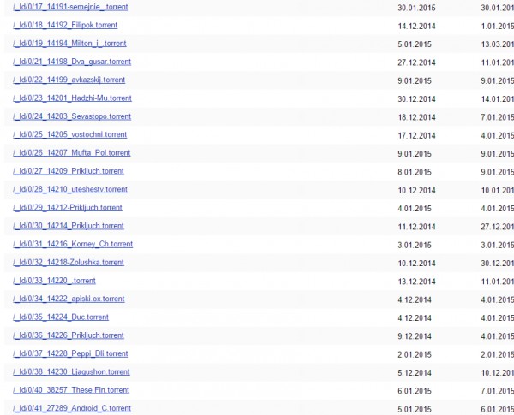
Task: Click the 27_14209_Prikljuch.torrent link
Action: [69, 171]
